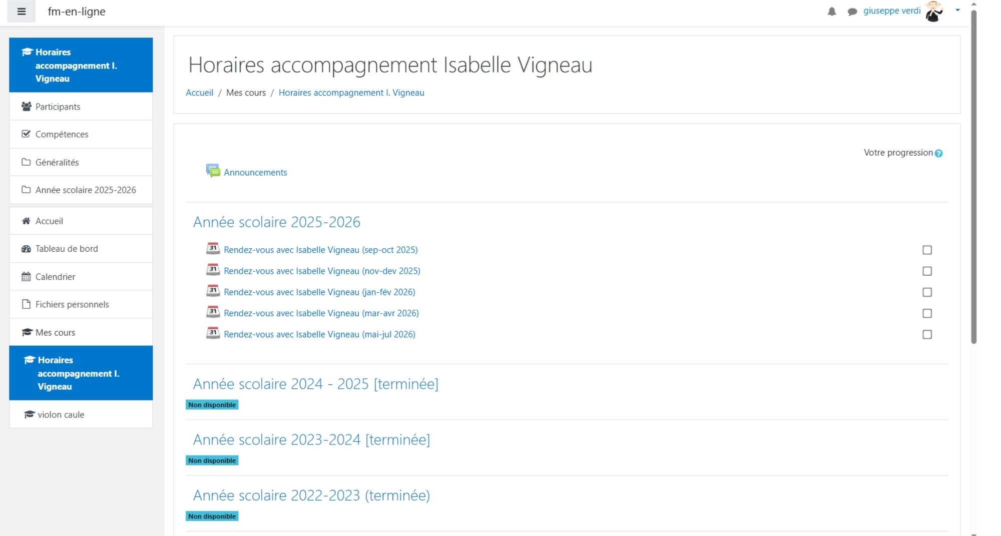Open the user menu dropdown arrow
Viewport: 1001px width, 536px height.
tap(957, 10)
